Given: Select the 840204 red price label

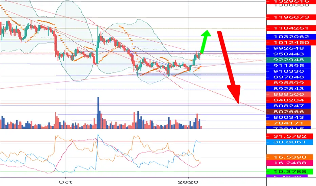Looking at the screenshot, I should [x=289, y=100].
